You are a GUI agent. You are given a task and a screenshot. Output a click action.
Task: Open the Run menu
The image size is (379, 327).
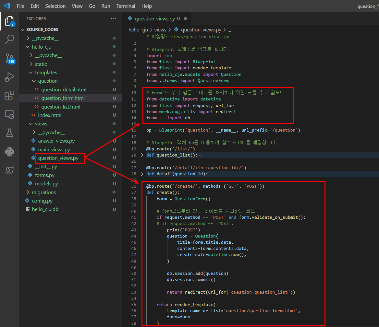pyautogui.click(x=106, y=6)
